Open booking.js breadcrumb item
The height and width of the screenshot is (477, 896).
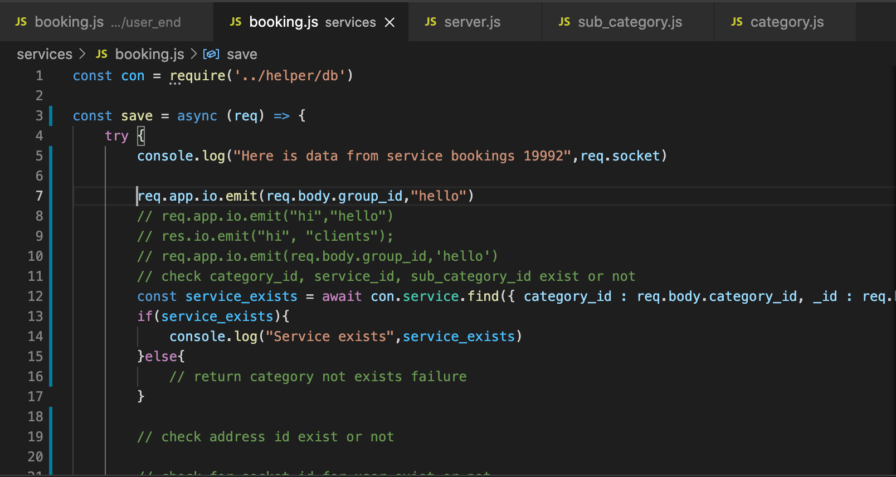149,54
